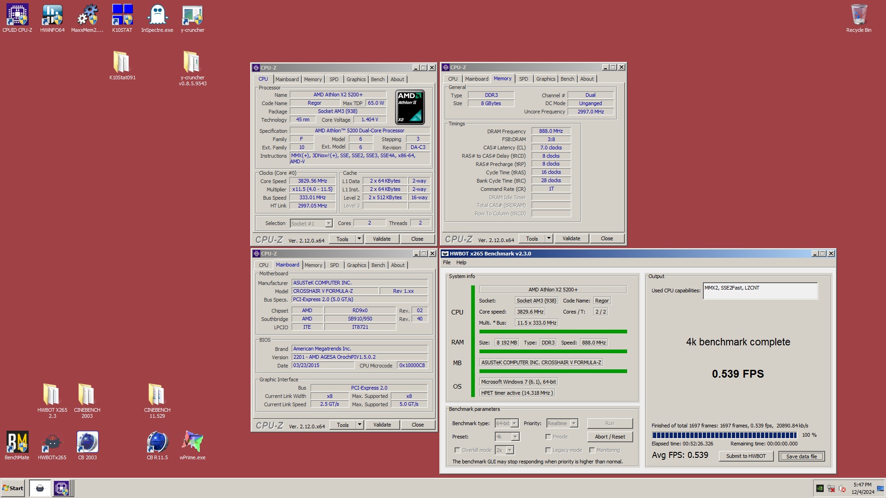
Task: Click the CROSSHAIR V FORMULA-Z model field
Action: (335, 291)
